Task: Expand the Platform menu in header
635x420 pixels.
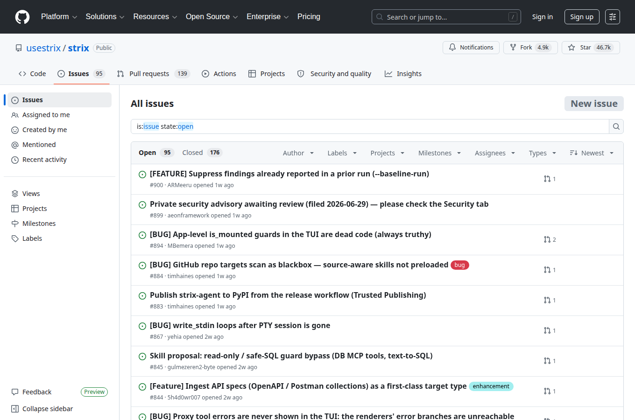Action: click(59, 17)
